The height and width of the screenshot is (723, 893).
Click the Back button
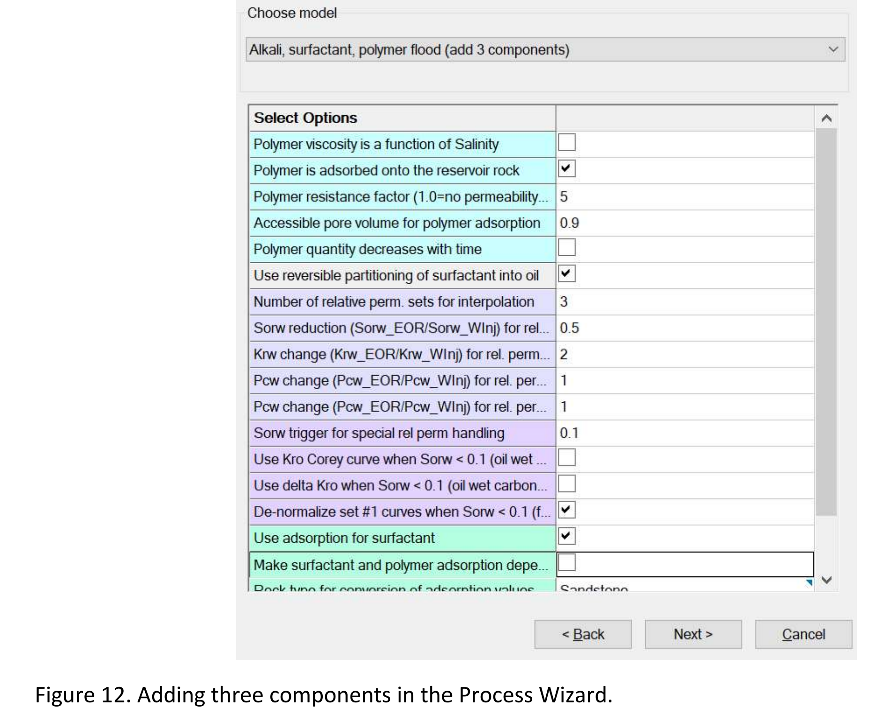click(582, 634)
